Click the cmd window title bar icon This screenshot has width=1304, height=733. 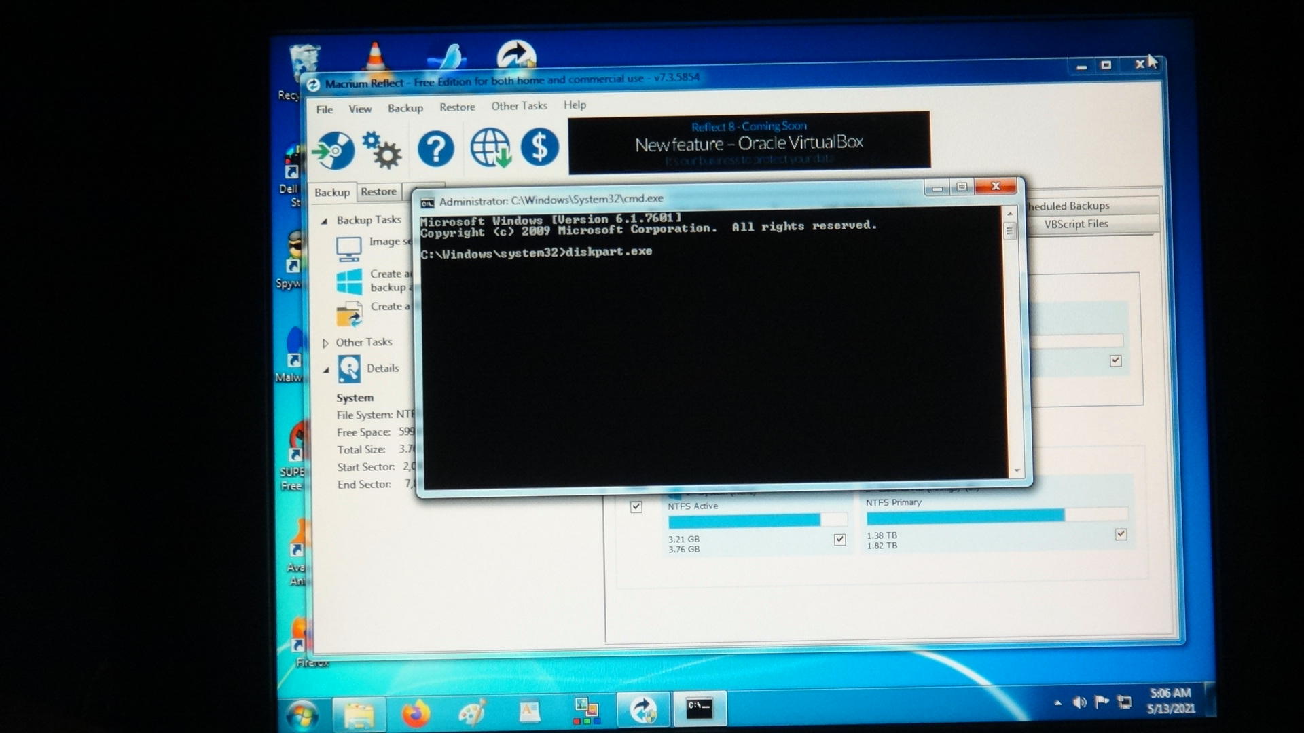point(427,203)
